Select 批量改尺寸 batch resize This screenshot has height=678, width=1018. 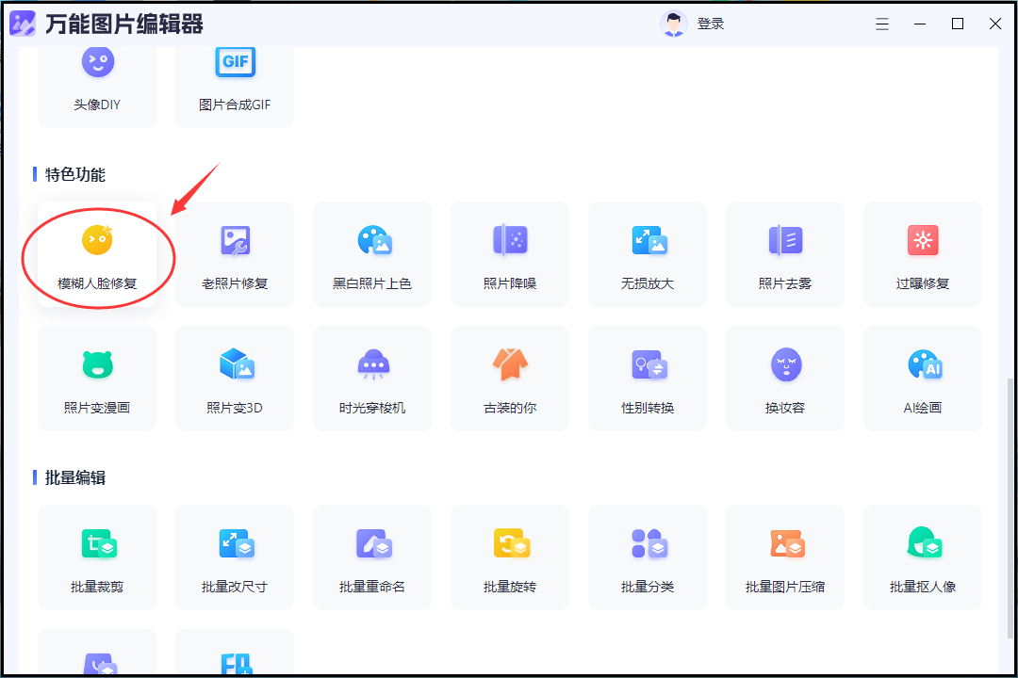pyautogui.click(x=235, y=557)
